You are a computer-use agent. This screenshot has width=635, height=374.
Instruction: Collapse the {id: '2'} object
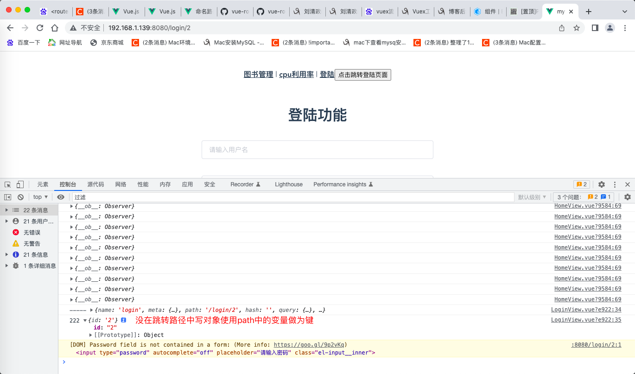(x=85, y=320)
